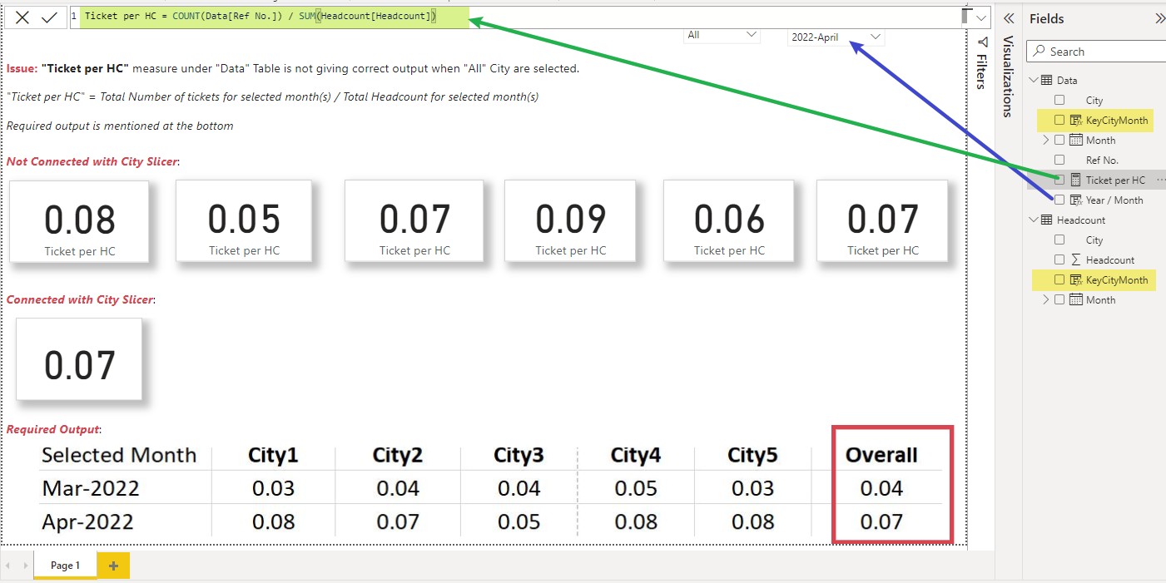Open the month slicer showing 2022-April
The height and width of the screenshot is (583, 1166).
tap(836, 37)
